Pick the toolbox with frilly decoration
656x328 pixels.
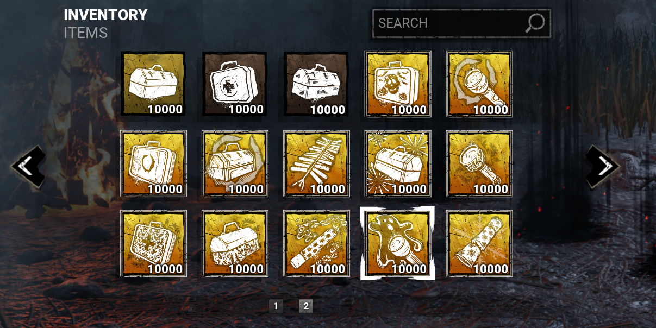(234, 243)
